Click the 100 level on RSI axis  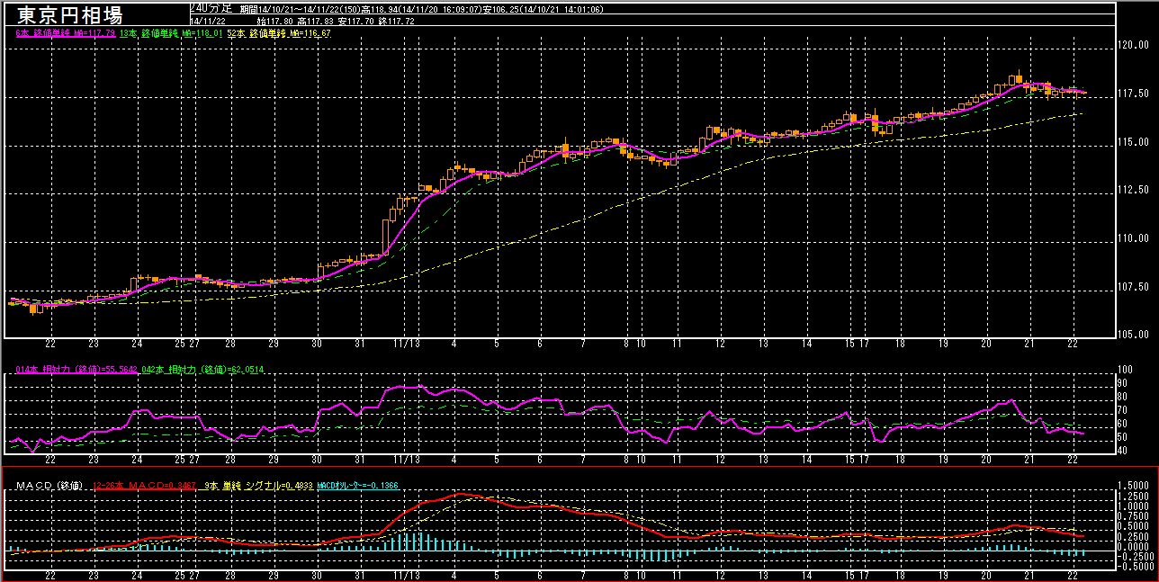[x=1126, y=370]
